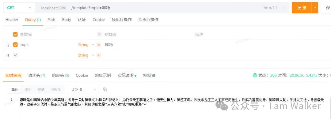Click the orange equals icon beside 参数值
The height and width of the screenshot is (119, 331).
pyautogui.click(x=99, y=34)
